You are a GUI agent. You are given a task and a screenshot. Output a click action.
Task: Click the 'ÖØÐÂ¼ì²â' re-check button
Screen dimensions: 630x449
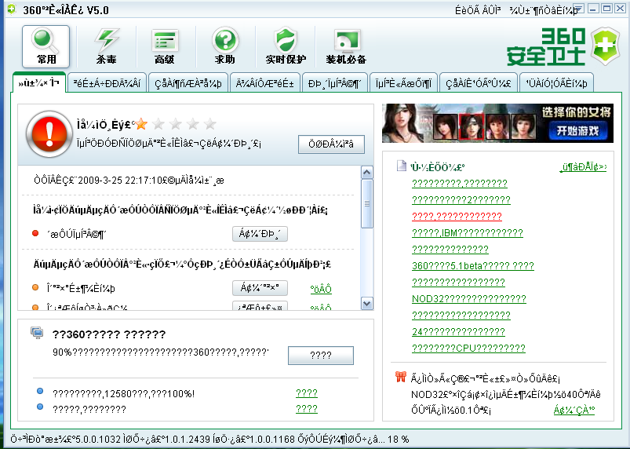tap(331, 144)
